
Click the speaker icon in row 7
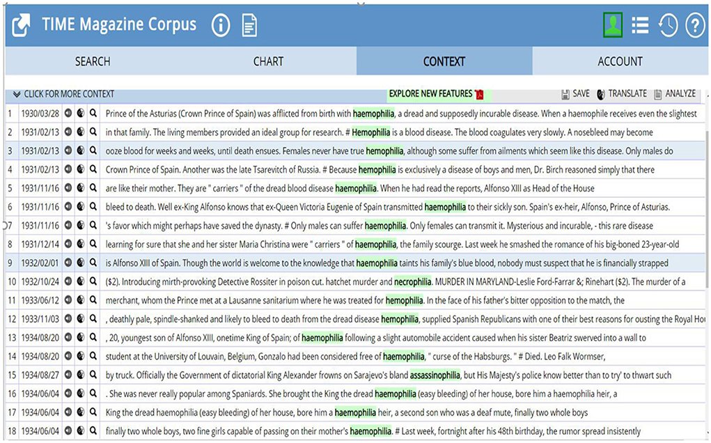pos(68,226)
